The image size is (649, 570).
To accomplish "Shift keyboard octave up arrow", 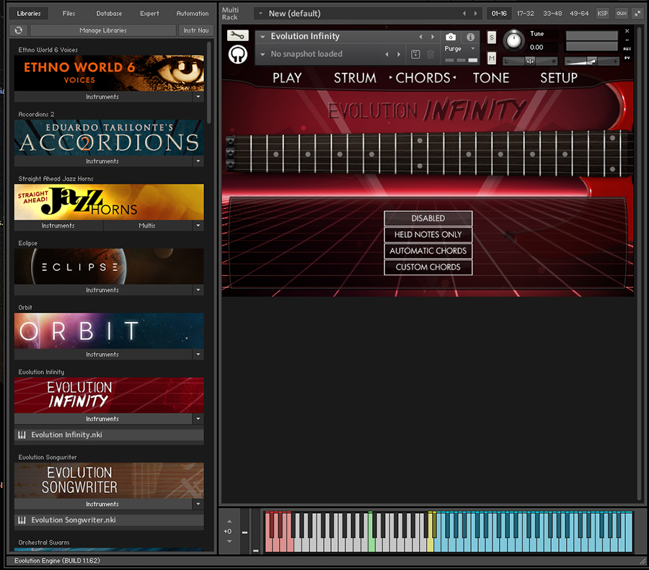I will click(229, 522).
